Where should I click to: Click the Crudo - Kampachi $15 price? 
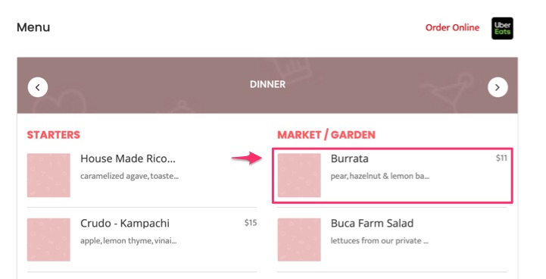[x=251, y=222]
